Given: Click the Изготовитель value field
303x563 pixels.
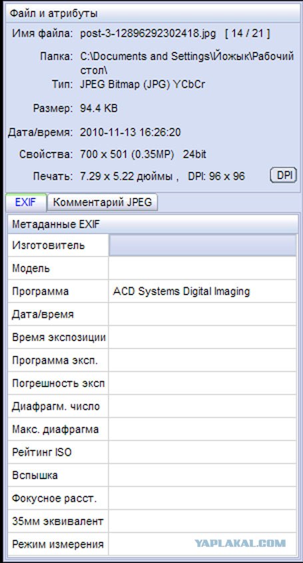Looking at the screenshot, I should pyautogui.click(x=203, y=245).
